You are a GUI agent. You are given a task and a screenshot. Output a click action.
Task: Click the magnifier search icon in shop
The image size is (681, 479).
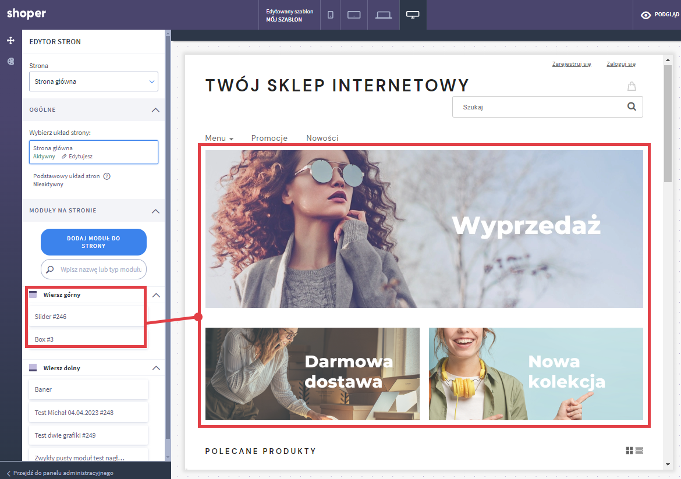[x=632, y=107]
